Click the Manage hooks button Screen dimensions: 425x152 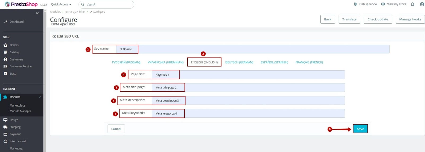pos(410,19)
